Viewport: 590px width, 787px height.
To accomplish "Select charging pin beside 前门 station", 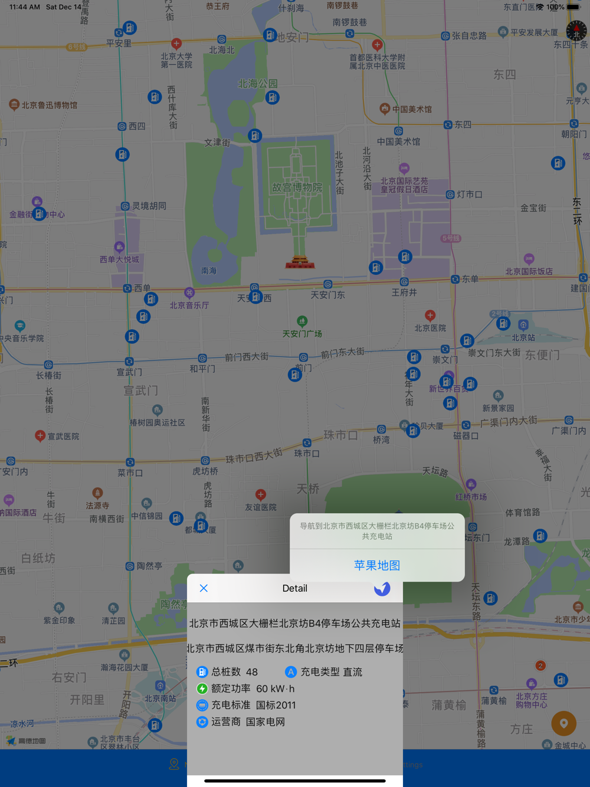I will (295, 374).
